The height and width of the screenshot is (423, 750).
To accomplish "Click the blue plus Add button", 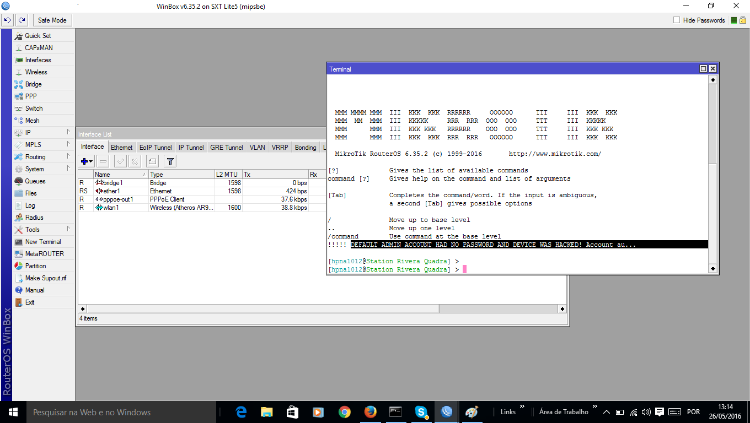I will [x=87, y=161].
